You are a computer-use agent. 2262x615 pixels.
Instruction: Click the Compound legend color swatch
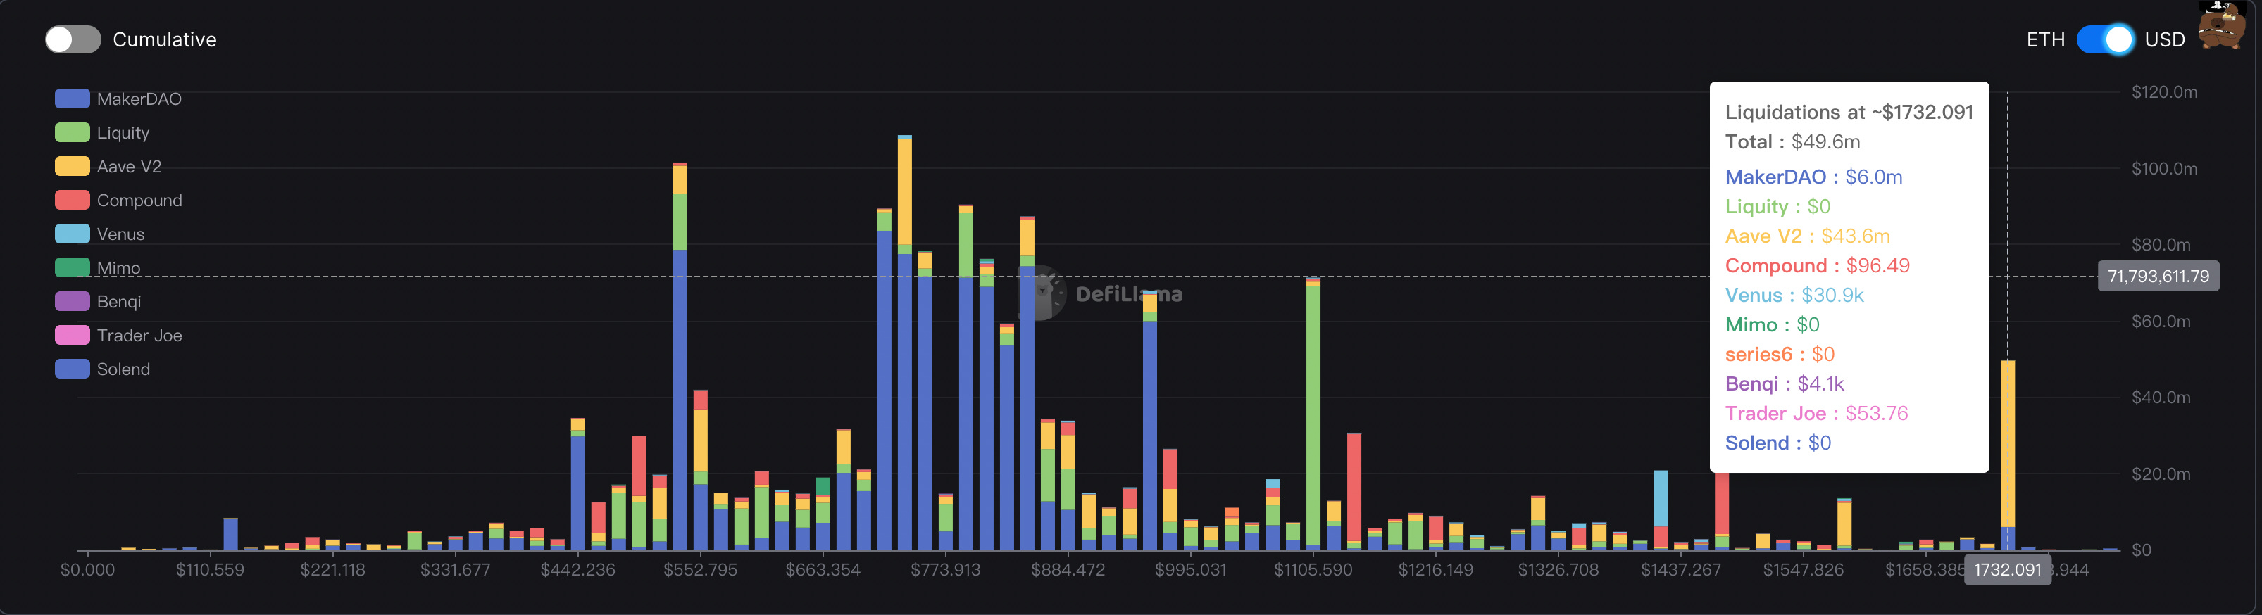coord(72,200)
